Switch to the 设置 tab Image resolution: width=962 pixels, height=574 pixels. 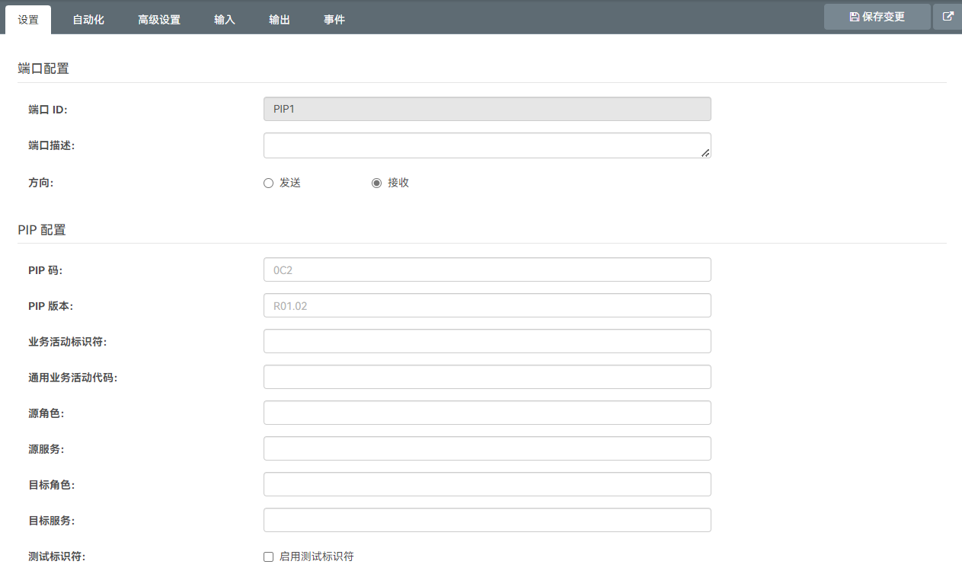(x=28, y=20)
